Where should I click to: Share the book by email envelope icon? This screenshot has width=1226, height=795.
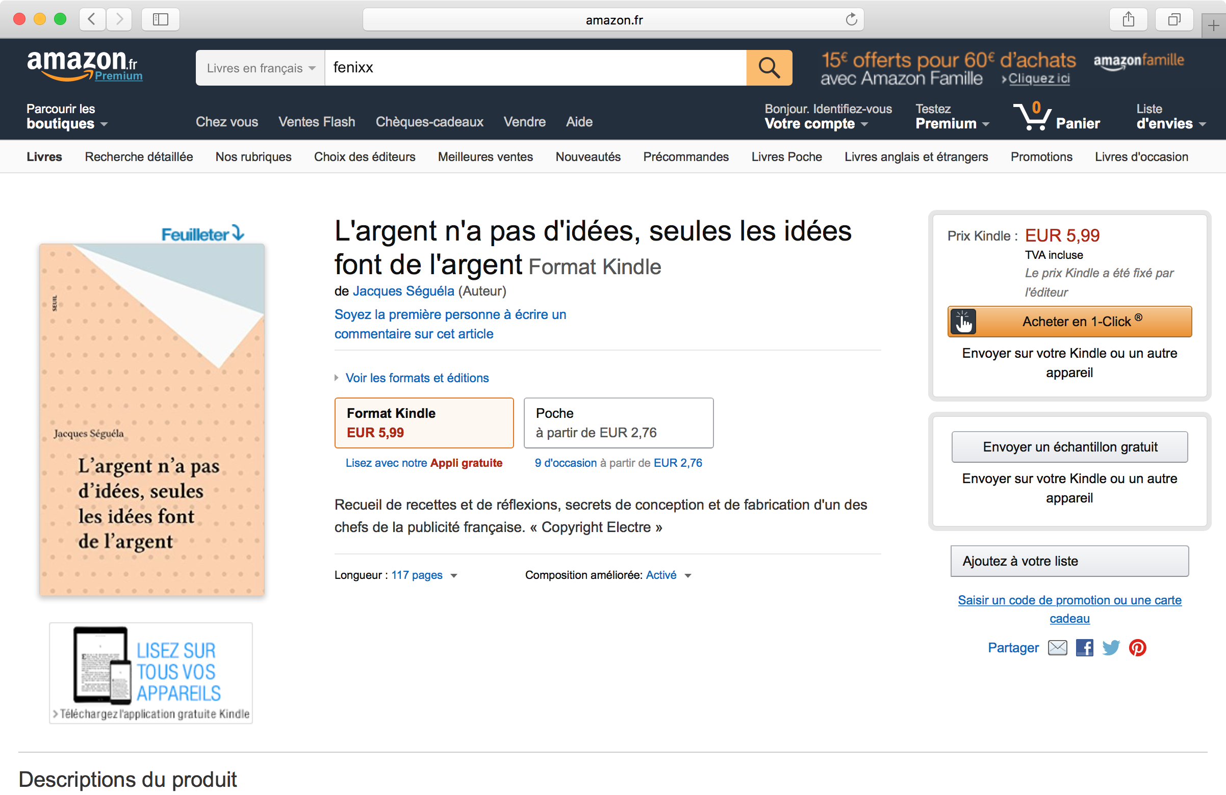pos(1058,647)
